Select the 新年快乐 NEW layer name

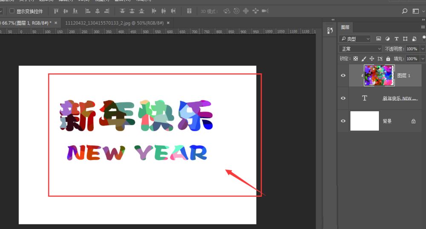400,98
